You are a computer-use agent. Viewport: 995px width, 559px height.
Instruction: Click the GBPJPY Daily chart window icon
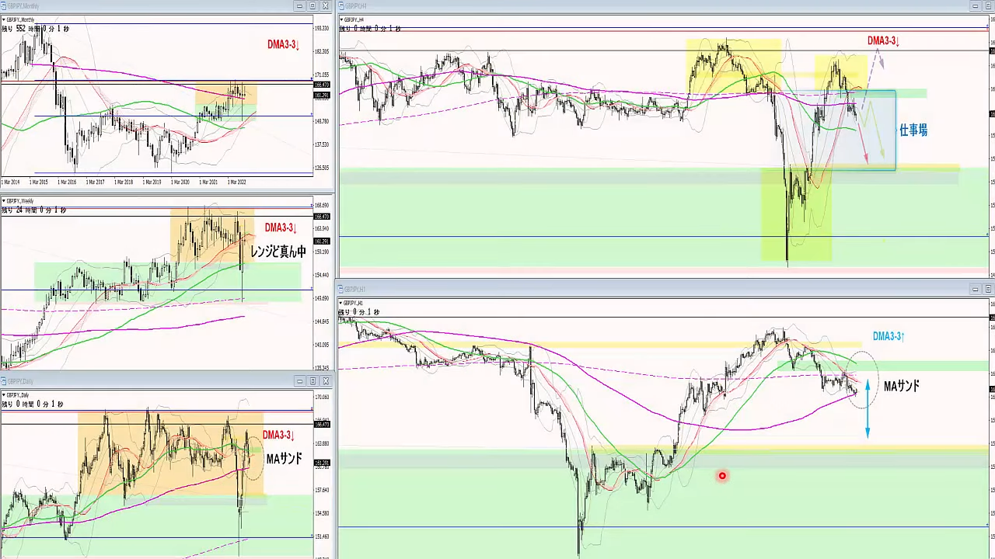(x=4, y=381)
